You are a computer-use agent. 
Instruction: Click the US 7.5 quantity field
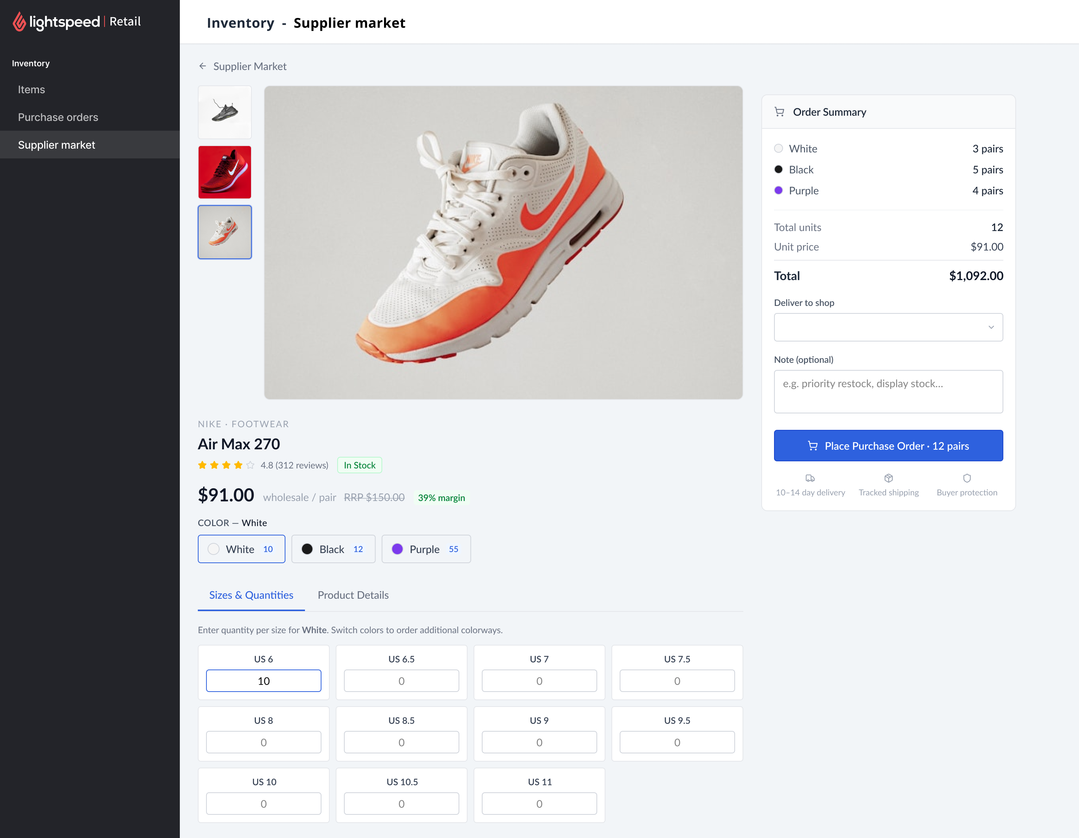point(677,681)
